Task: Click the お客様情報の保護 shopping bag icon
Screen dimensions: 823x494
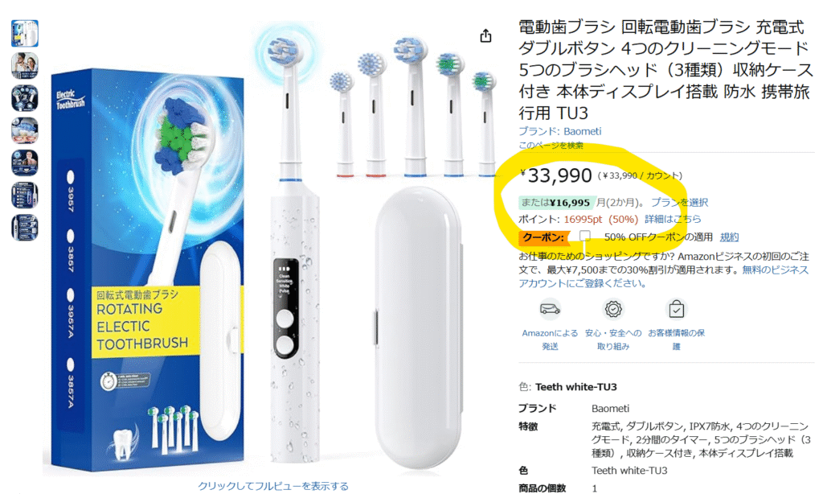Action: (676, 309)
